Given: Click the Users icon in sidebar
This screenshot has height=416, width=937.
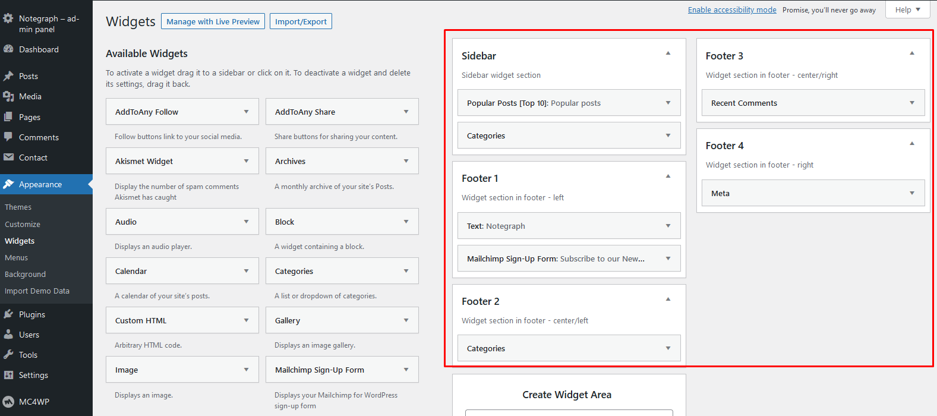Looking at the screenshot, I should coord(8,335).
